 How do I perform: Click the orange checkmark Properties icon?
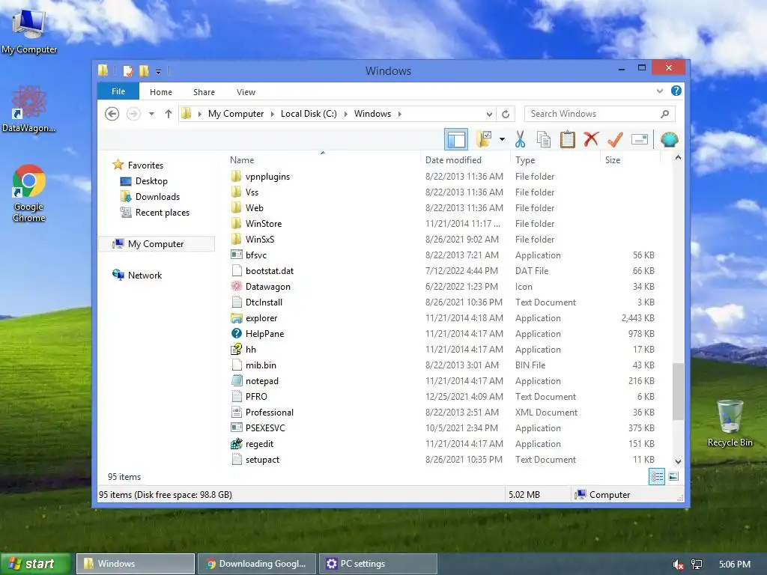coord(615,139)
